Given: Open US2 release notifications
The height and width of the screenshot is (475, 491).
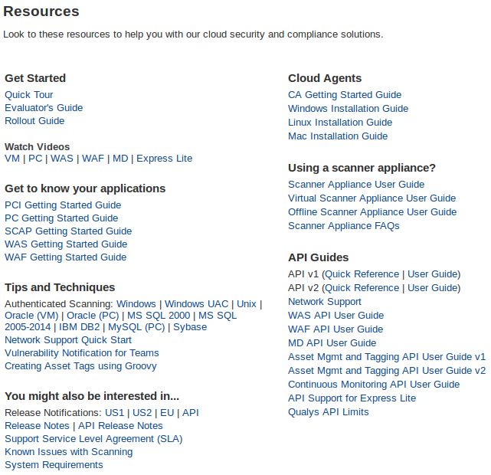Looking at the screenshot, I should pos(142,413).
